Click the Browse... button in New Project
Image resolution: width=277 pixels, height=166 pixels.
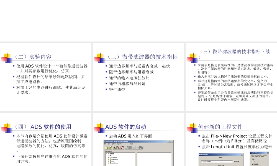point(237,162)
